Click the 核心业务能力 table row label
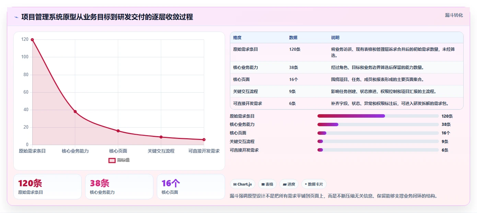Viewport: 477px width, 213px height. [x=245, y=68]
